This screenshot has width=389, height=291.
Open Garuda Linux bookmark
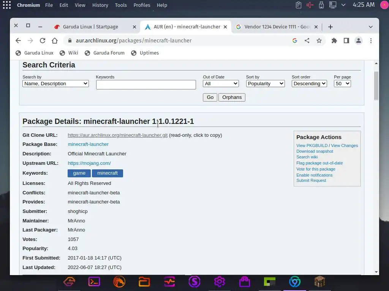coord(35,53)
